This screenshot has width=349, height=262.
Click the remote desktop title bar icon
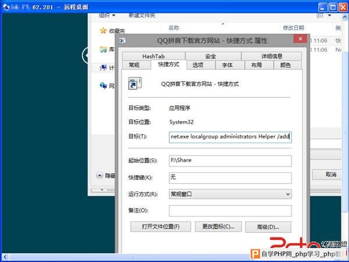point(6,7)
